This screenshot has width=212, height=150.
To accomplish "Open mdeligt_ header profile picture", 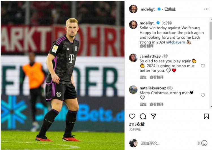I will pos(133,9).
